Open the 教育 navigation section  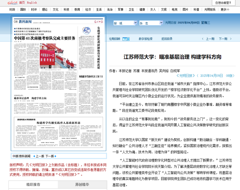pyautogui.click(x=77, y=10)
